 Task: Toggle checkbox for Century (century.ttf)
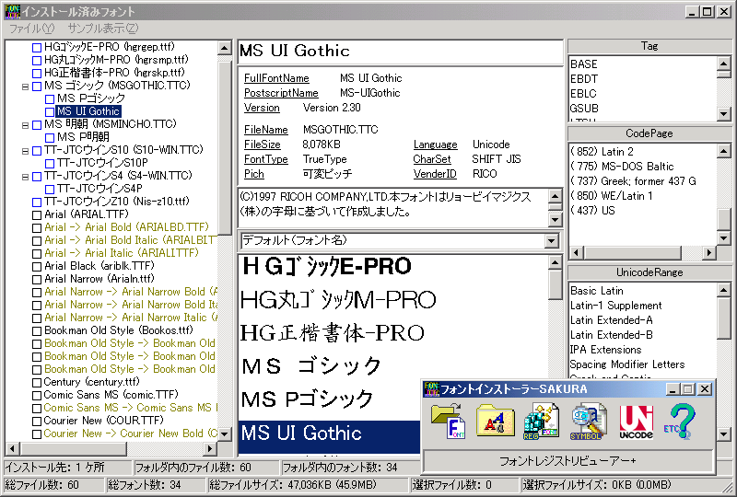[x=37, y=383]
